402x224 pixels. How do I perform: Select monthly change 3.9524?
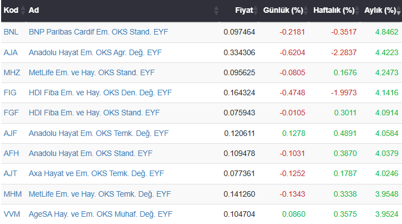pyautogui.click(x=387, y=214)
